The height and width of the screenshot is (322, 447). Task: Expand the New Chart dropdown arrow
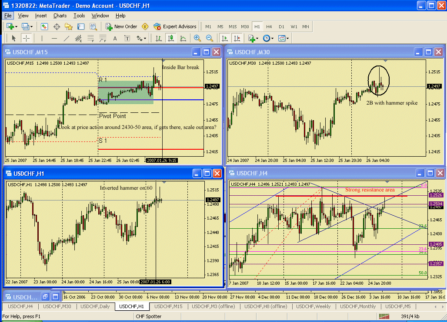tap(16, 27)
